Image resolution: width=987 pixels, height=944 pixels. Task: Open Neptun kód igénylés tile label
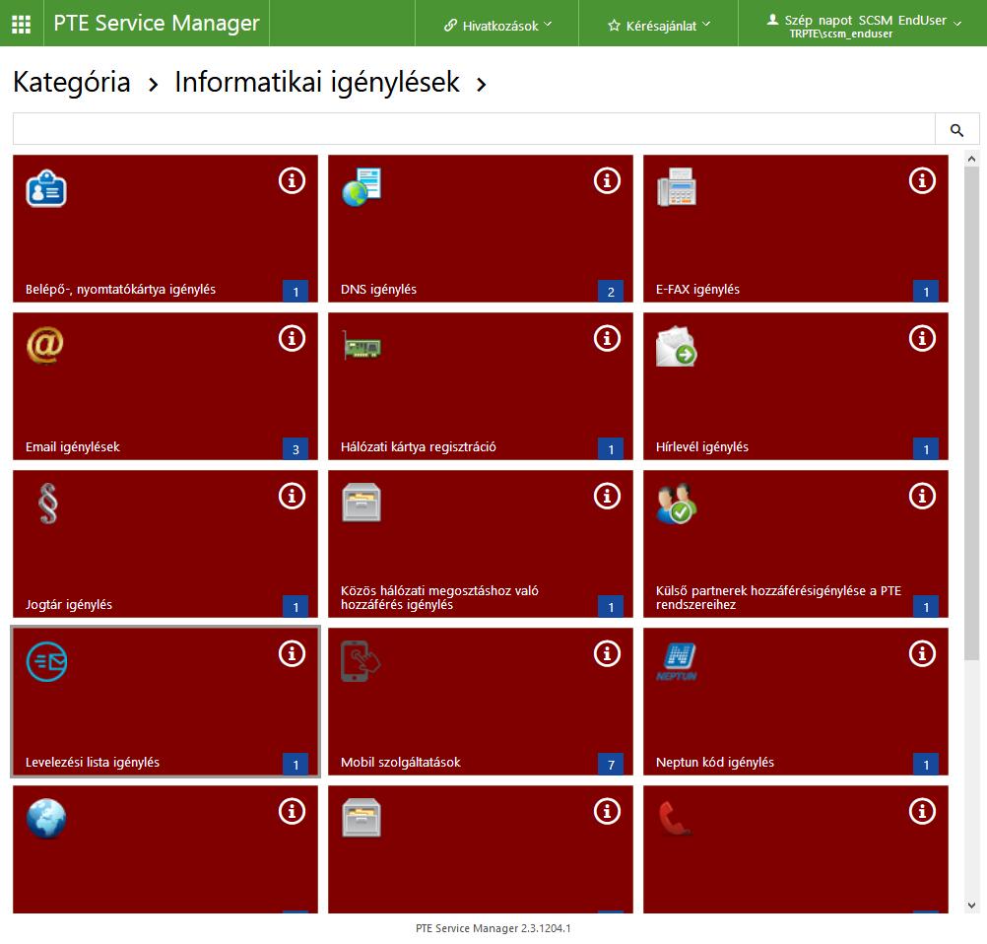click(714, 762)
